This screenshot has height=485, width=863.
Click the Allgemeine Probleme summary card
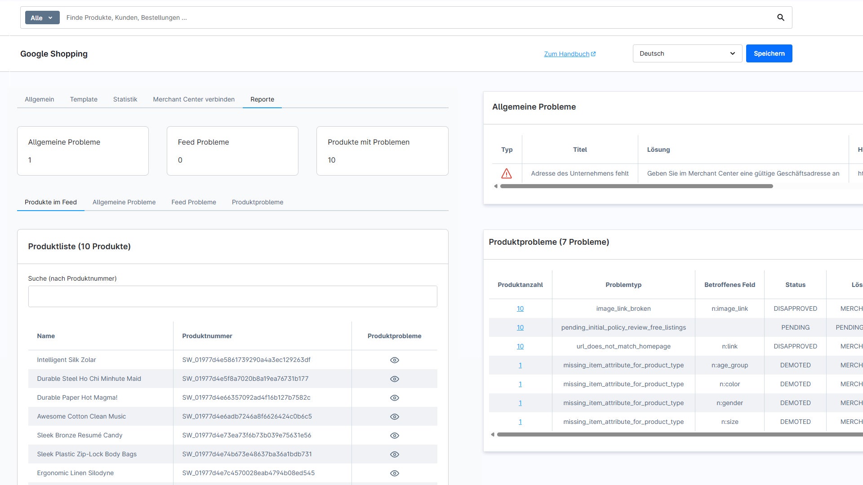tap(83, 151)
